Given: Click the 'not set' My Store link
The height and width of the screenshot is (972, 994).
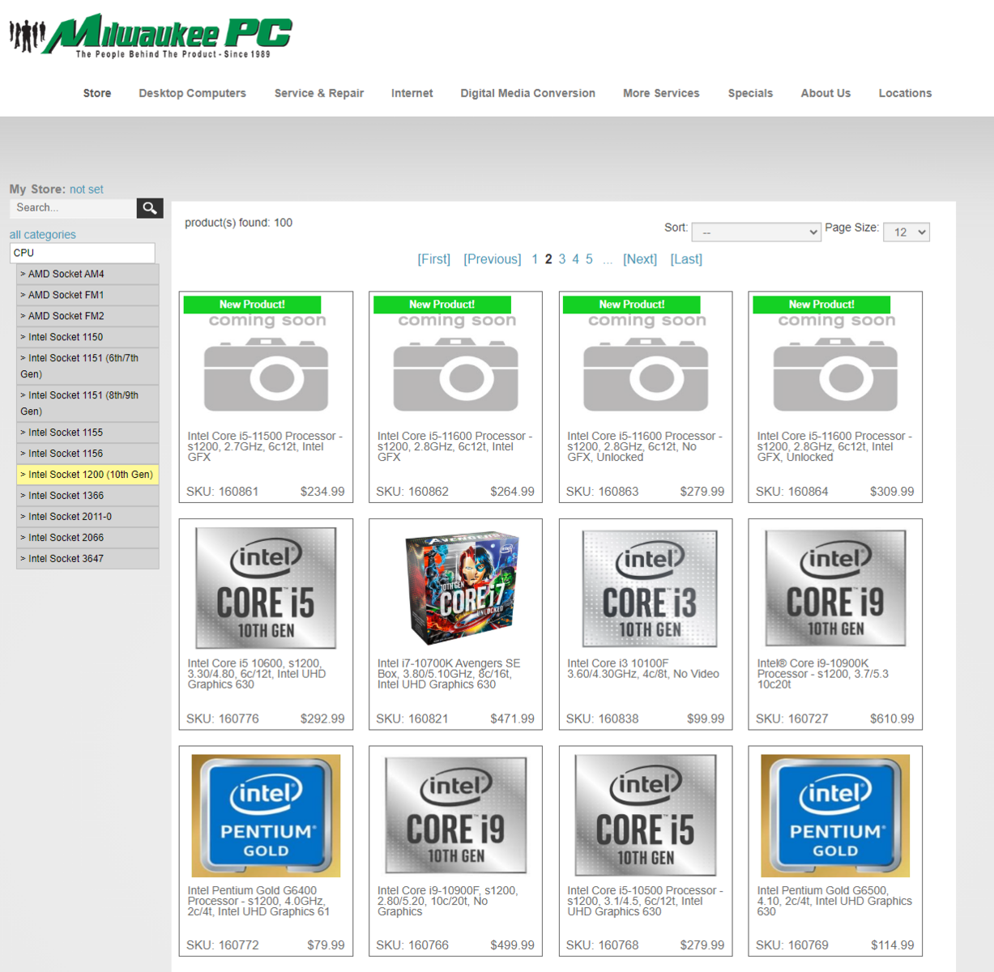Looking at the screenshot, I should click(86, 190).
